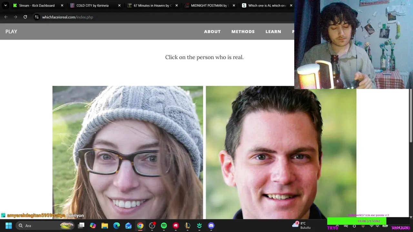Open the LEARN page link
This screenshot has height=232, width=413.
tap(273, 32)
